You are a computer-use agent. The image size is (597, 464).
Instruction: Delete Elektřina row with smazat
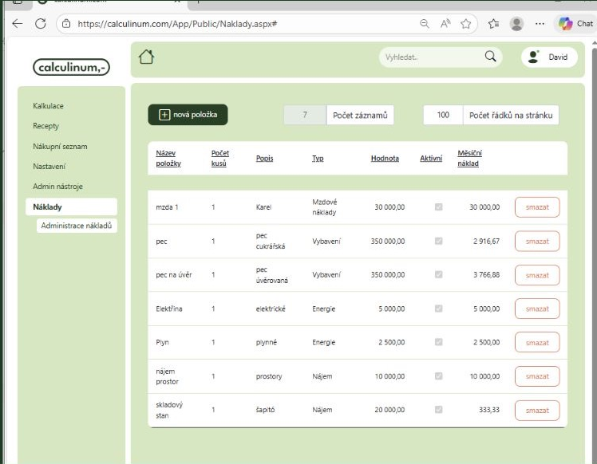click(x=537, y=309)
